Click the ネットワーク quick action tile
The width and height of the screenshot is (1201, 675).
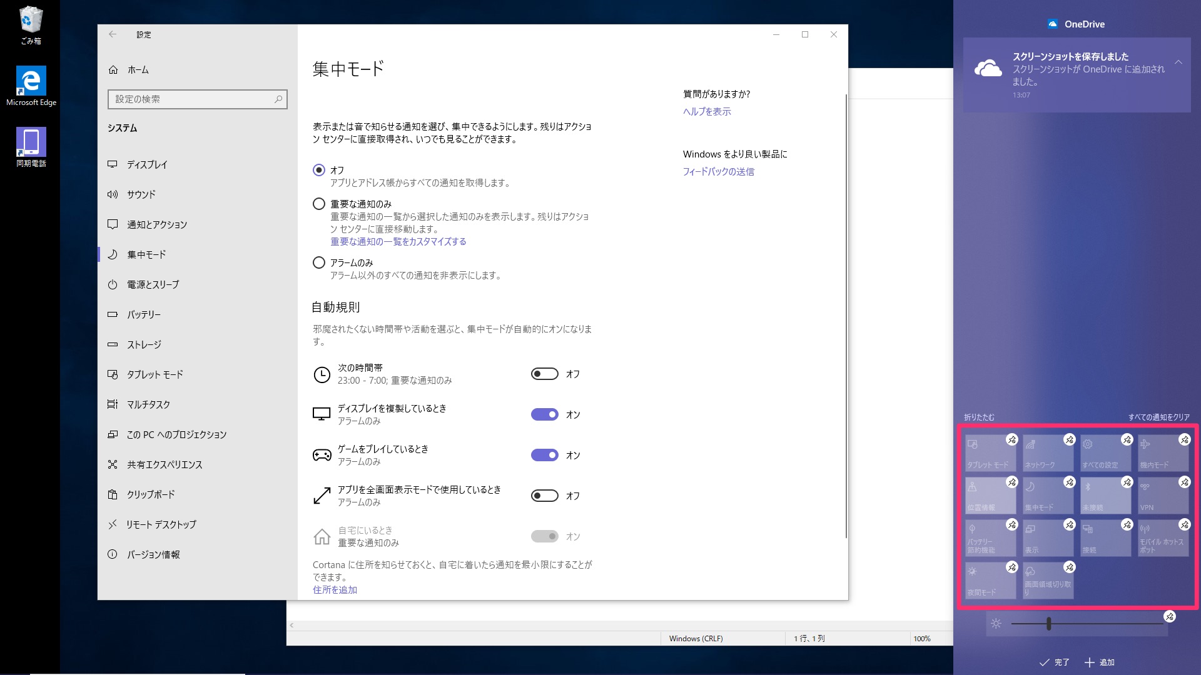pyautogui.click(x=1048, y=453)
